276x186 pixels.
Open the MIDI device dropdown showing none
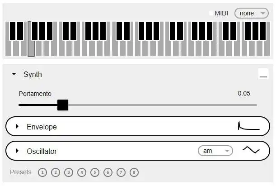coord(251,13)
